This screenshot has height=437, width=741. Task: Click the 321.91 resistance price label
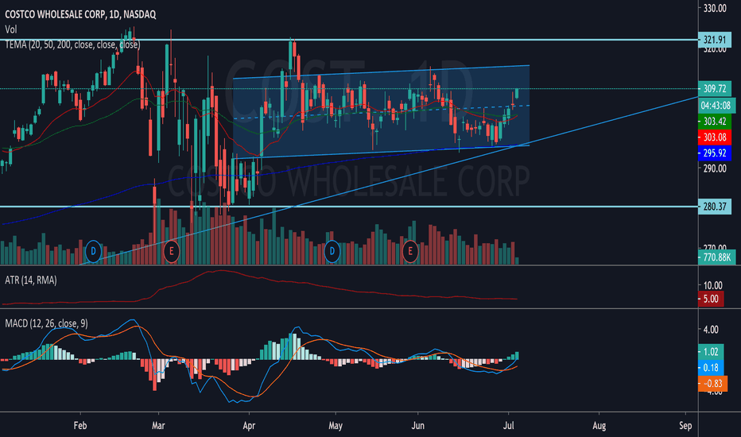714,40
